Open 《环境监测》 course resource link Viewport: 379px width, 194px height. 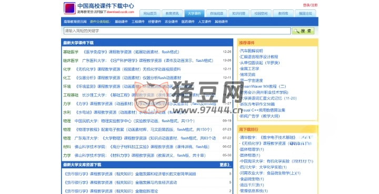pos(134,87)
